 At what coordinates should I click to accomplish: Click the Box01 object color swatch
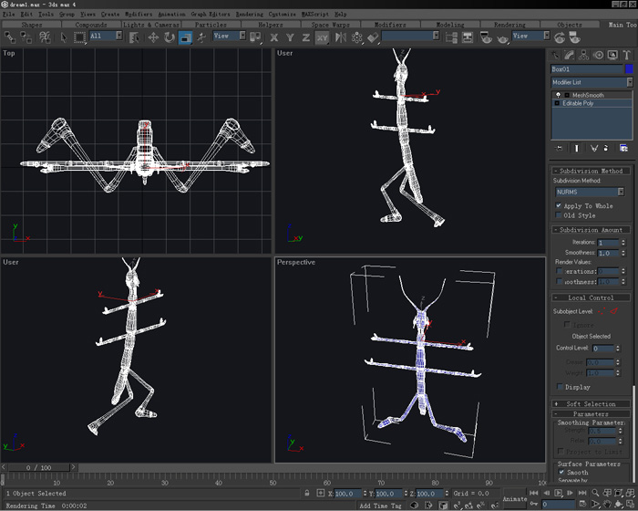(x=629, y=68)
